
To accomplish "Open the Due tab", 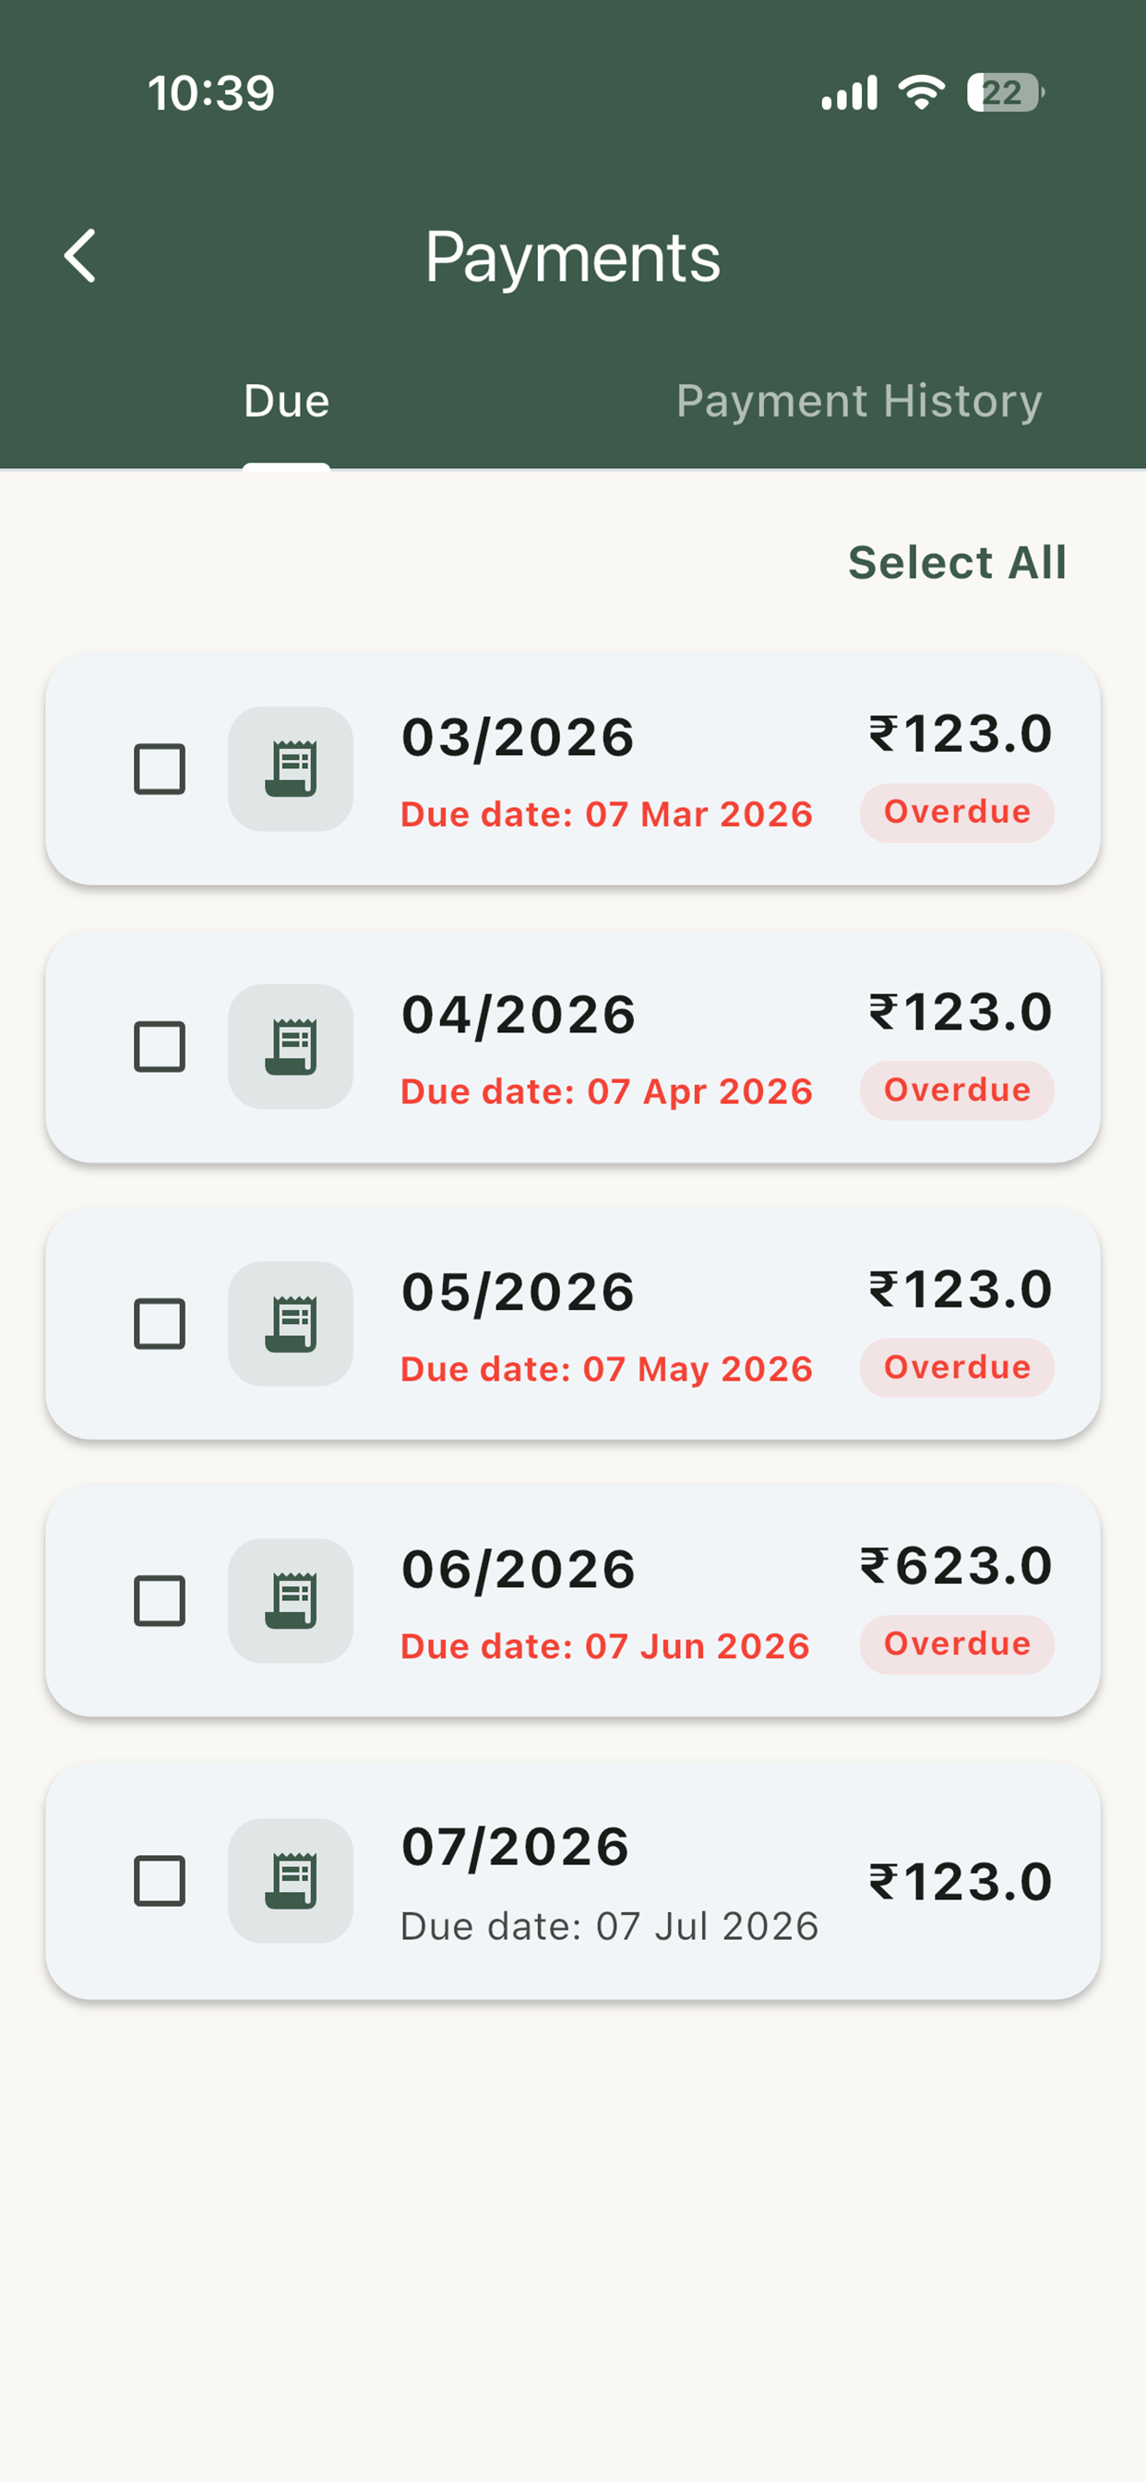I will tap(286, 401).
